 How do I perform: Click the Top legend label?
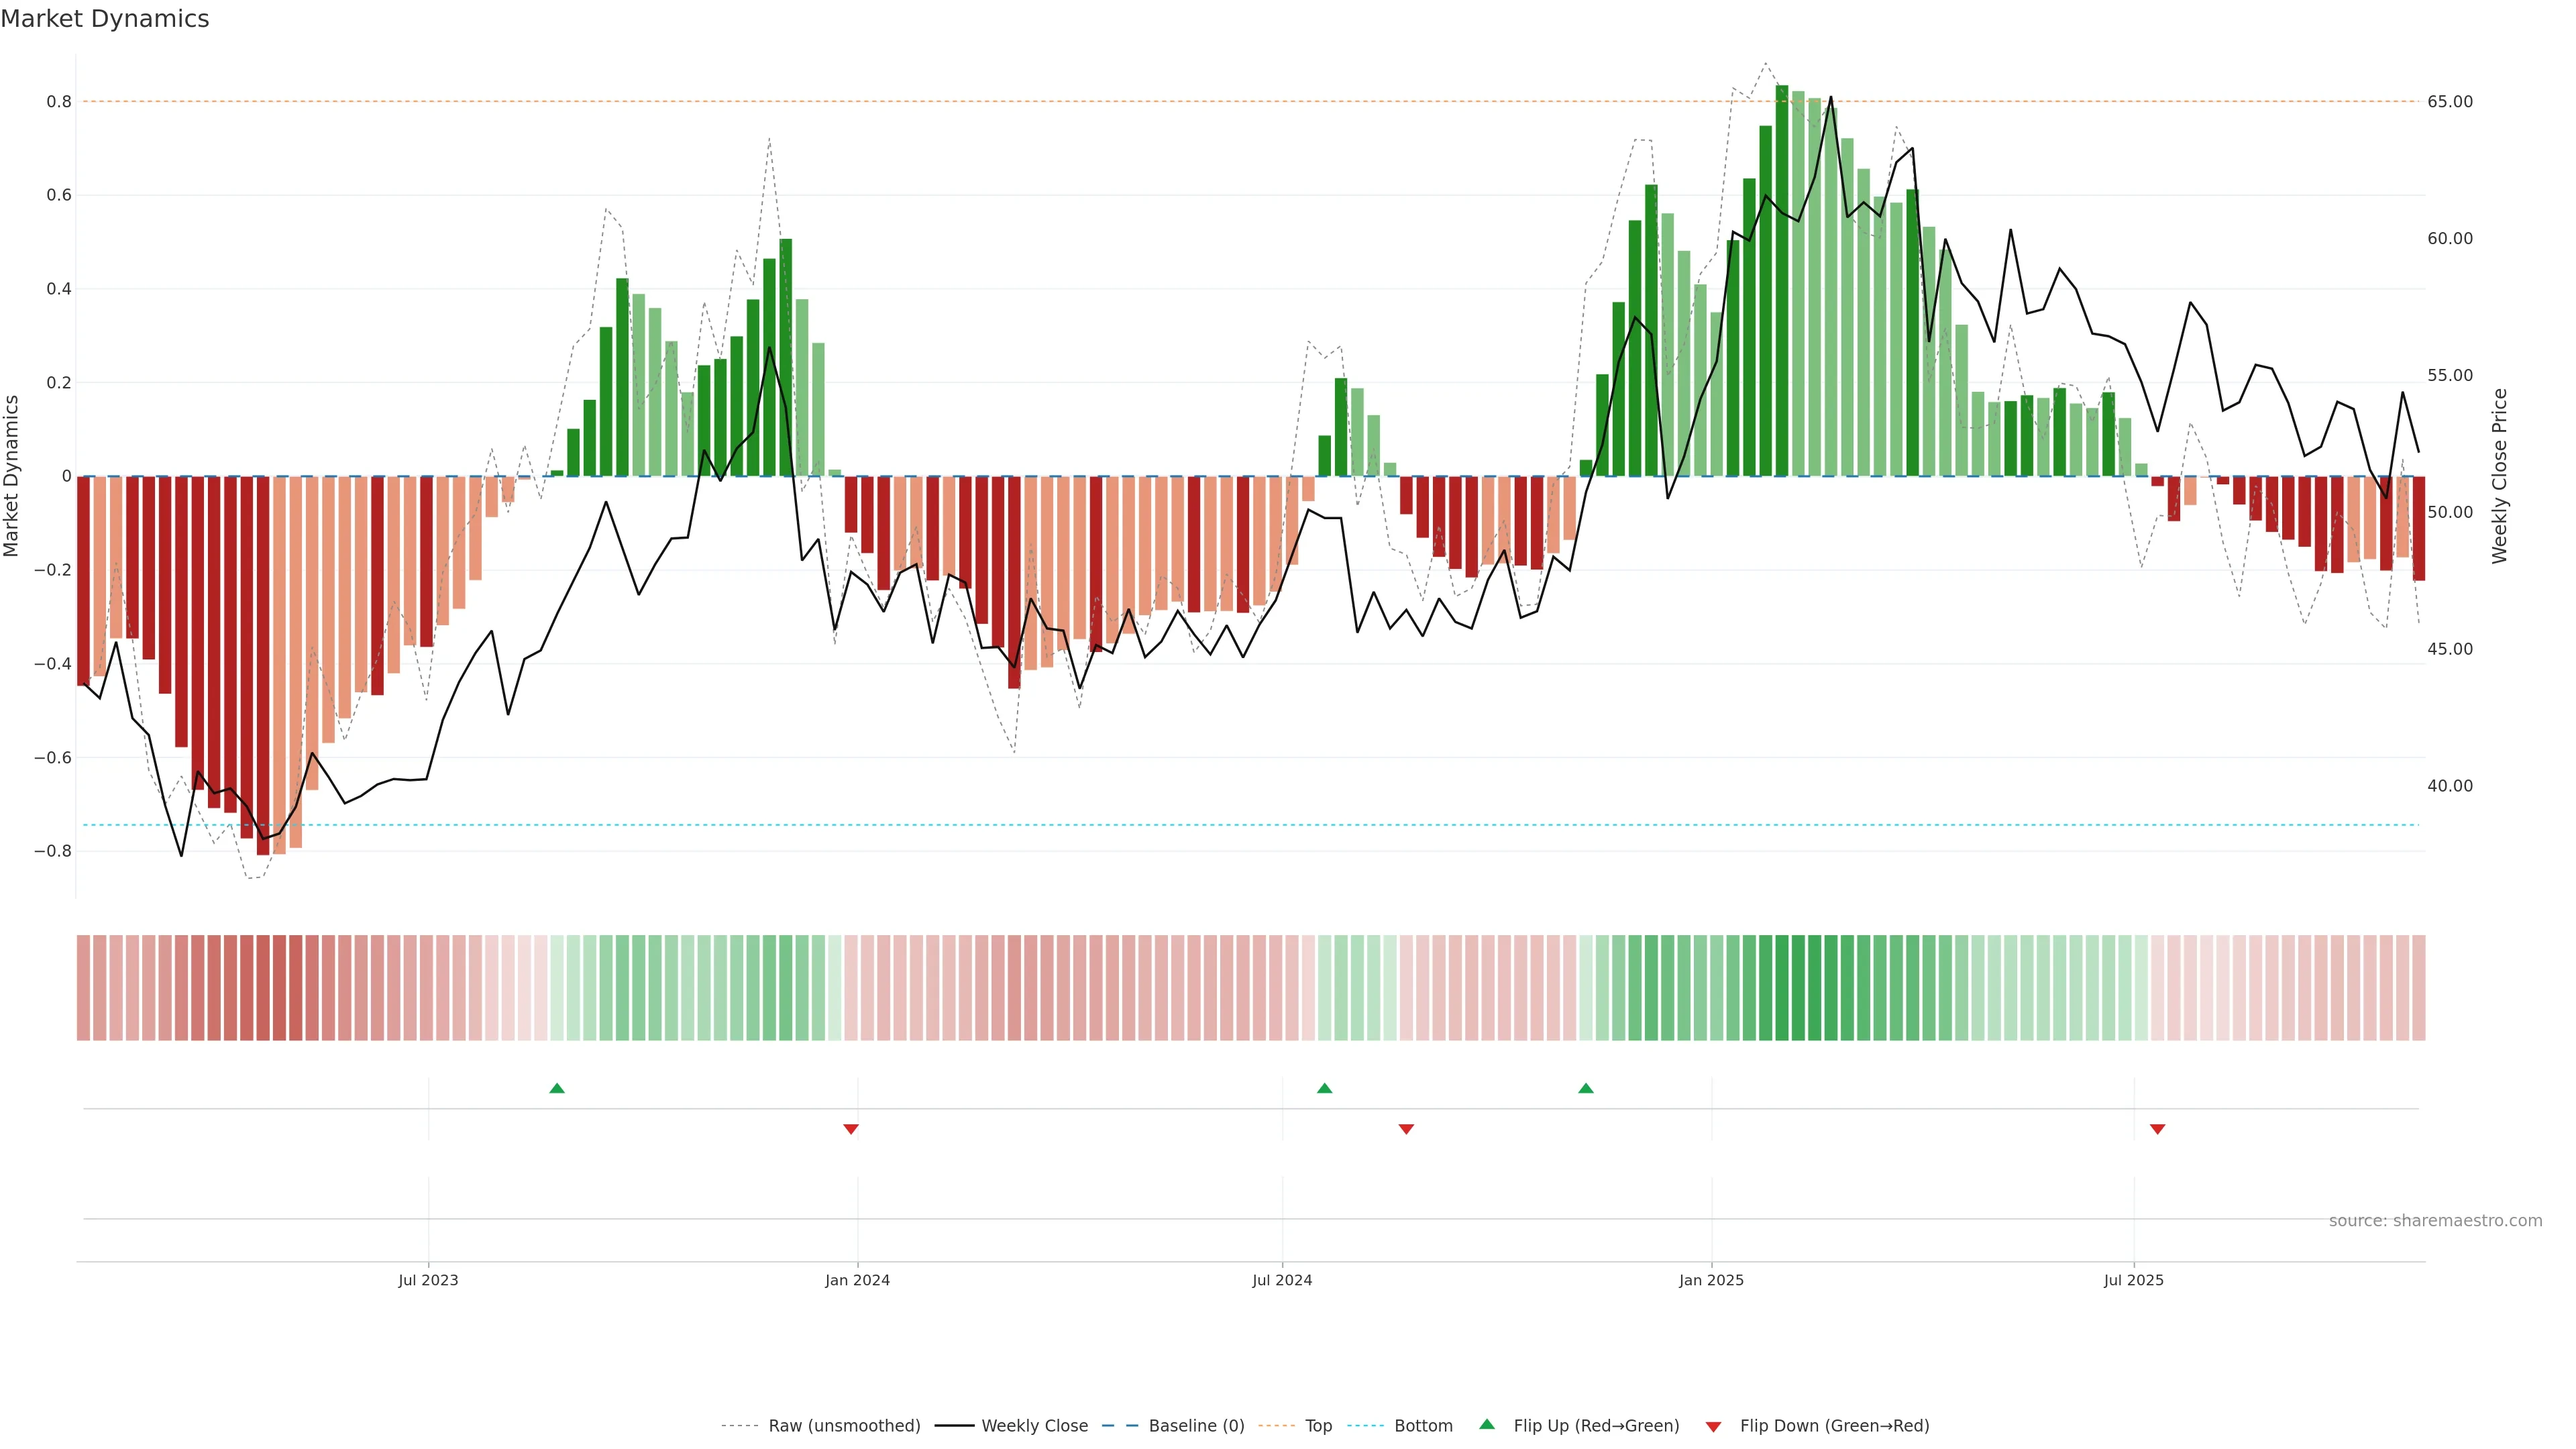[1318, 1426]
